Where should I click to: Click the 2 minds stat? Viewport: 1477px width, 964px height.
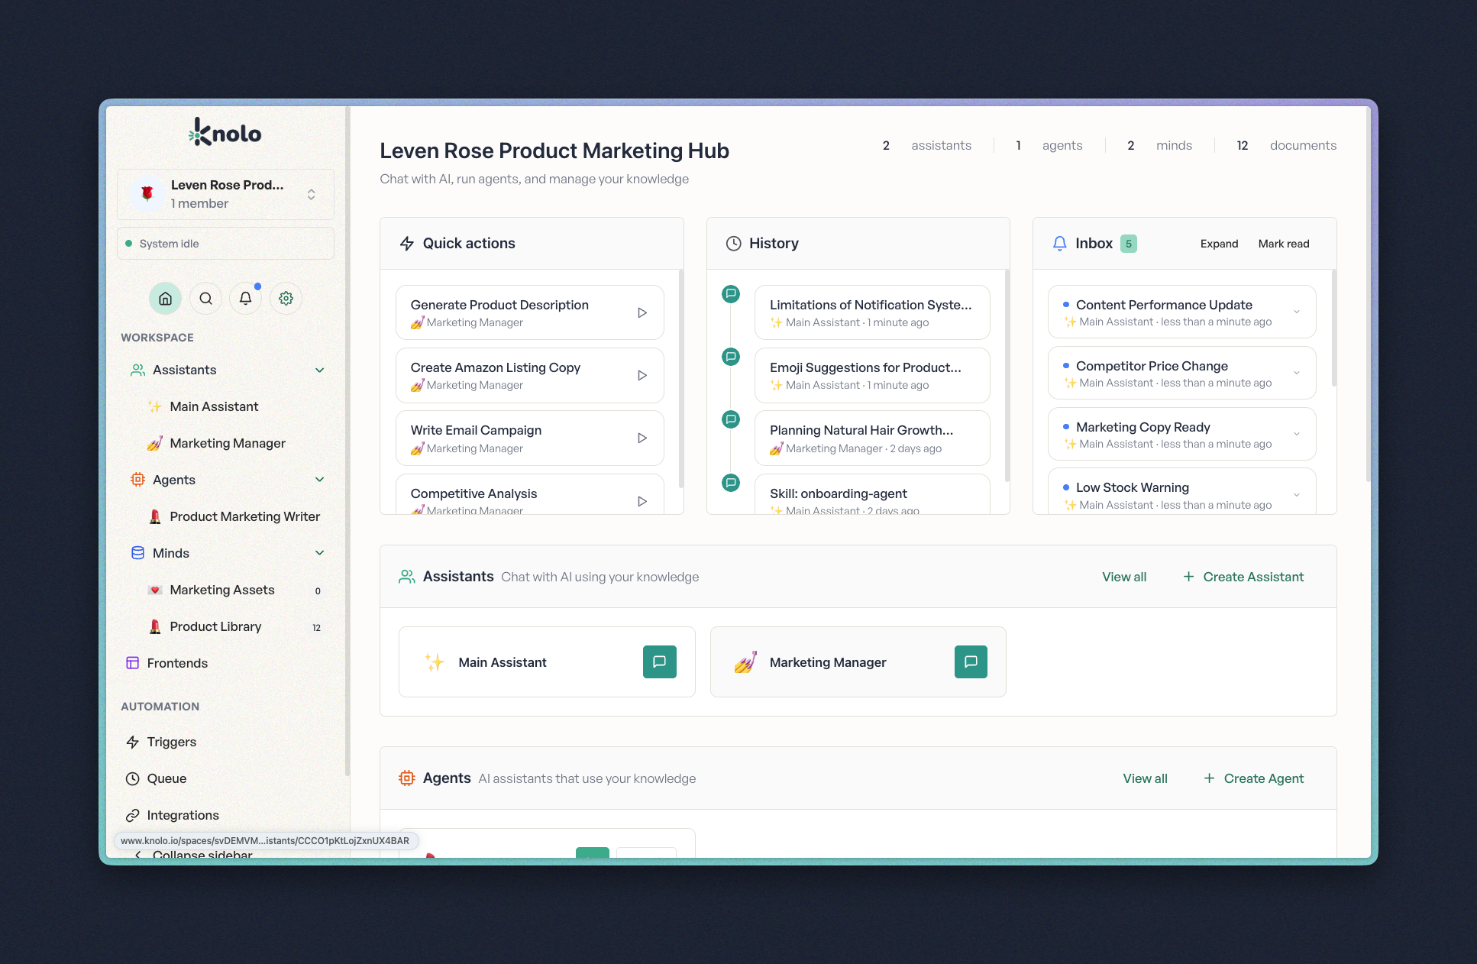point(1159,145)
